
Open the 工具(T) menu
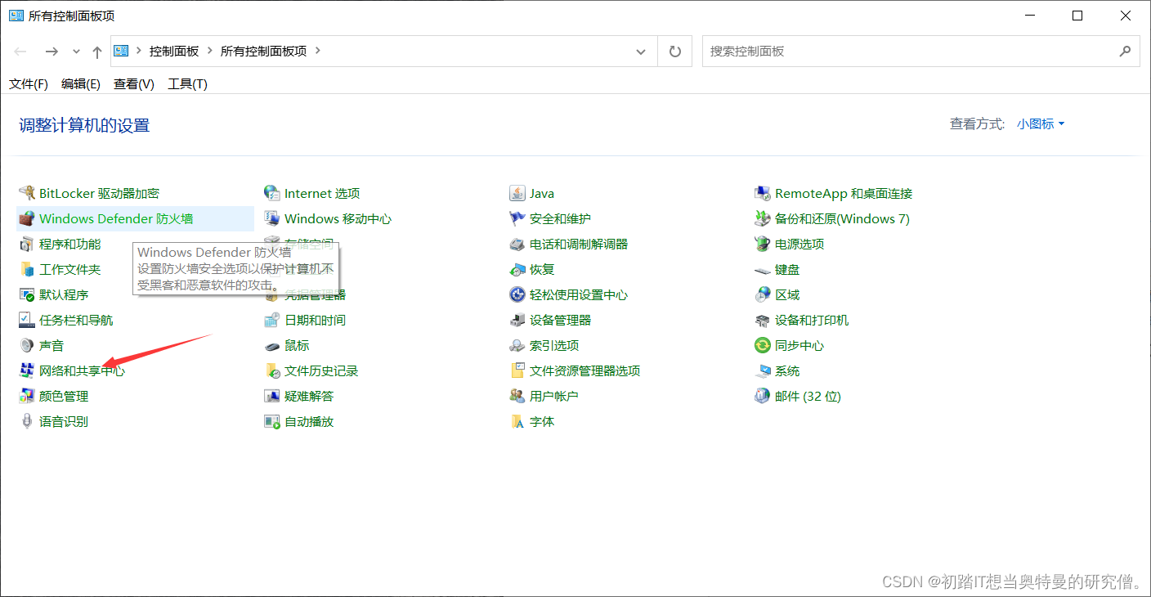(187, 84)
